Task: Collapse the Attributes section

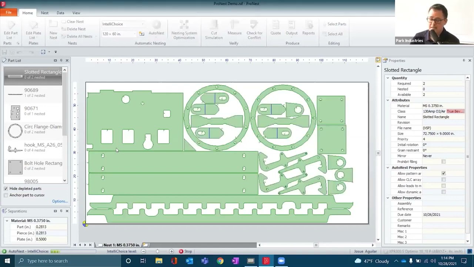Action: click(388, 100)
